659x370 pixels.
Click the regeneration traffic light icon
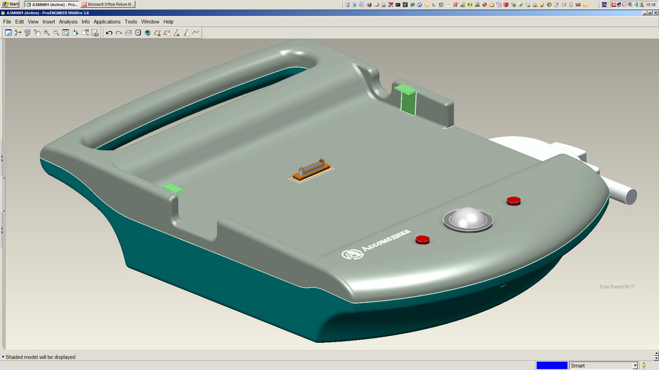pos(644,366)
